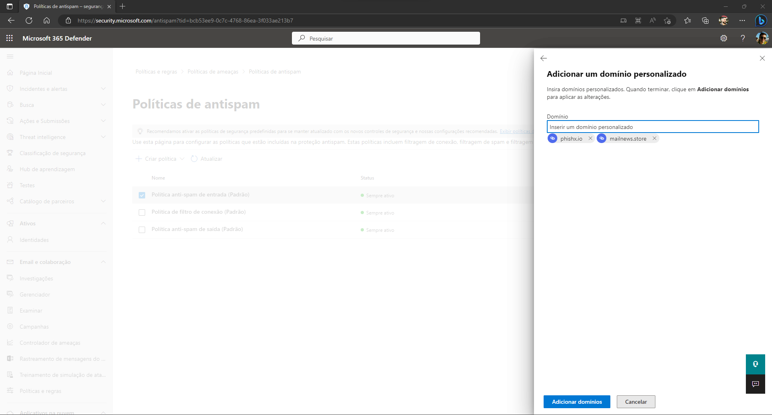The height and width of the screenshot is (415, 772).
Task: Refresh the page in the browser
Action: [29, 20]
